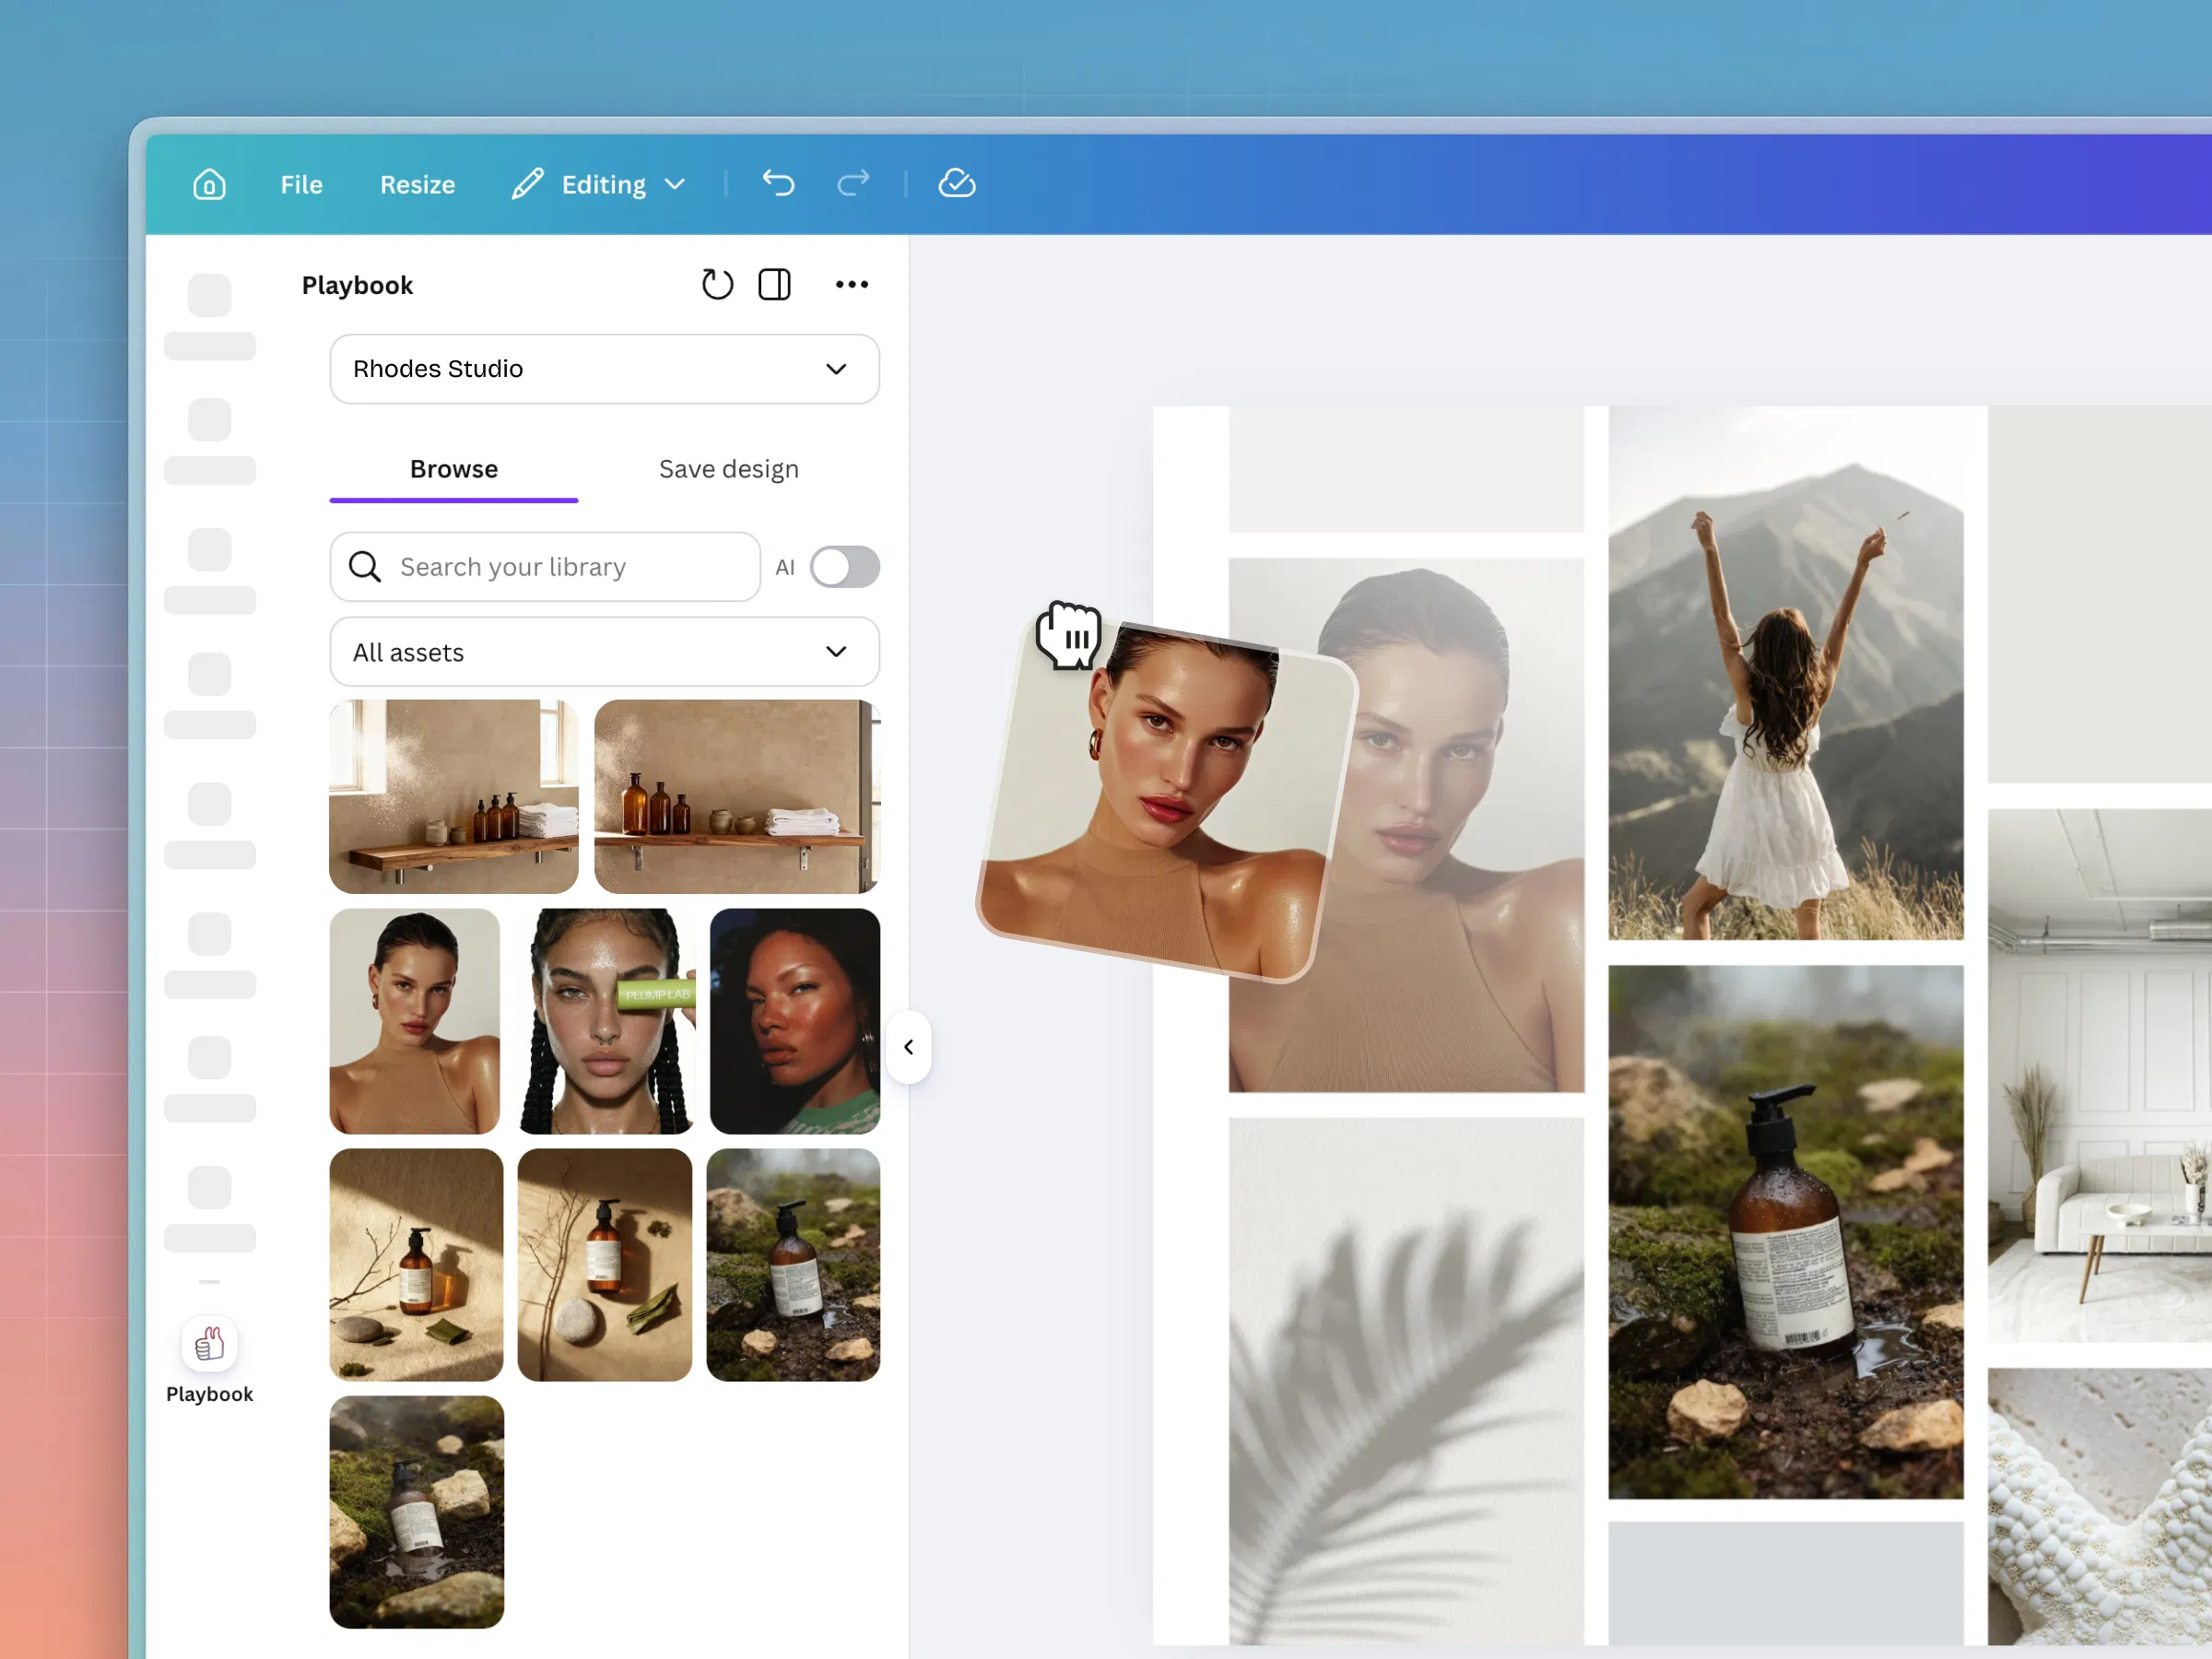Image resolution: width=2212 pixels, height=1659 pixels.
Task: Open the Editing mode dropdown
Action: tap(598, 185)
